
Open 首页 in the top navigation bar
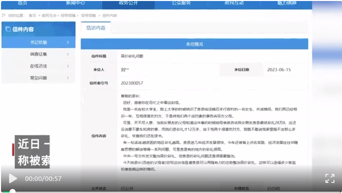[x=23, y=3]
